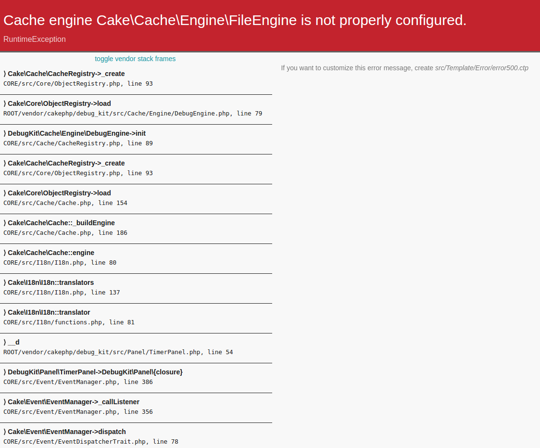The width and height of the screenshot is (540, 448).
Task: Click the error500.ctp customization hint text
Action: pyautogui.click(x=405, y=68)
